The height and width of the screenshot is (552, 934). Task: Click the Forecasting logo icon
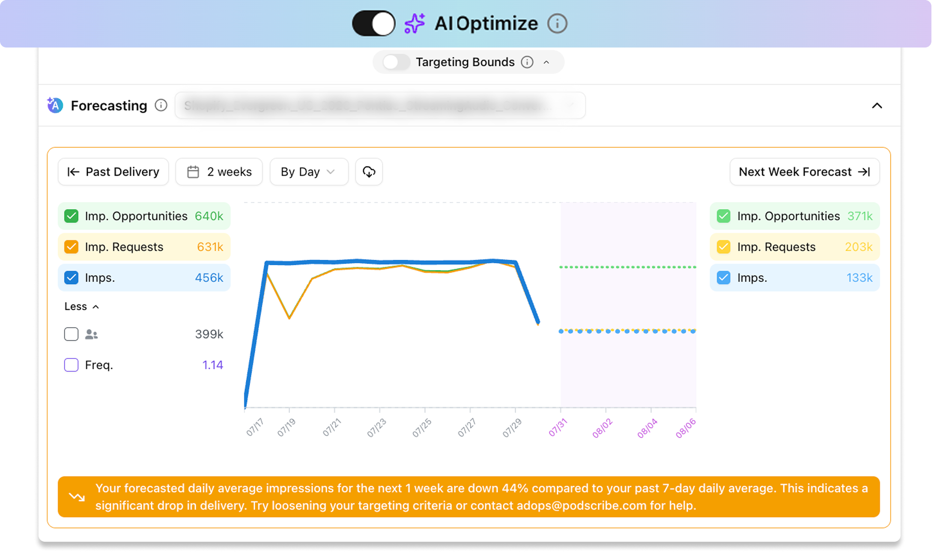coord(55,105)
